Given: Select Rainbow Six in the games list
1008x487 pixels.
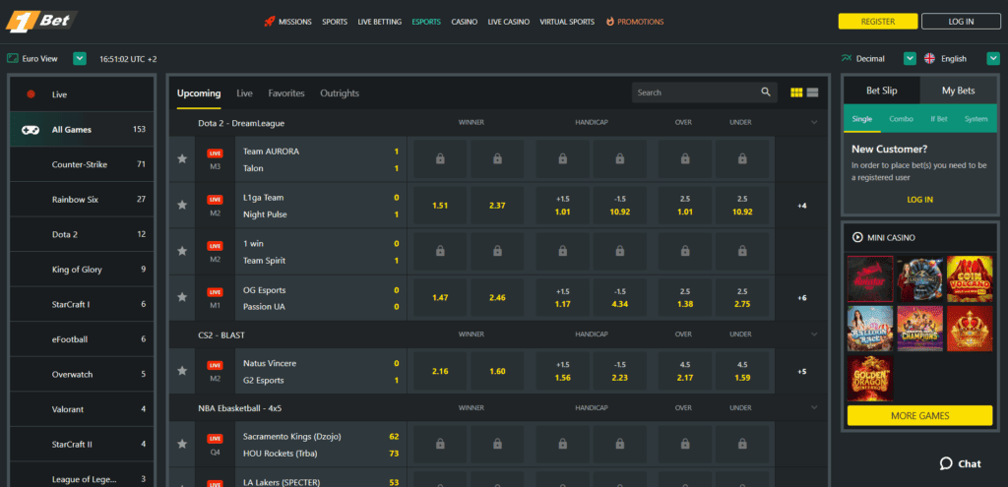Looking at the screenshot, I should pyautogui.click(x=83, y=199).
